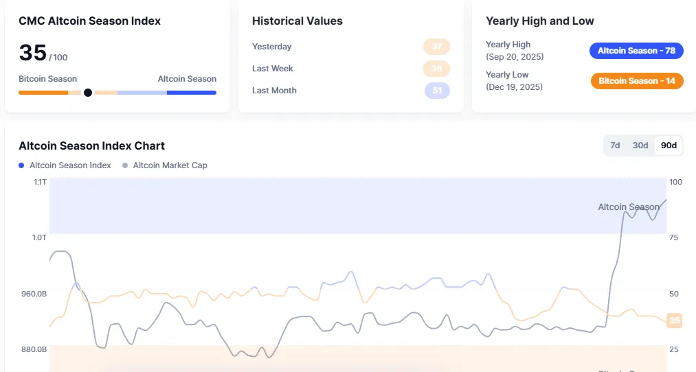696x372 pixels.
Task: Click the Yearly High date text
Action: pos(515,57)
